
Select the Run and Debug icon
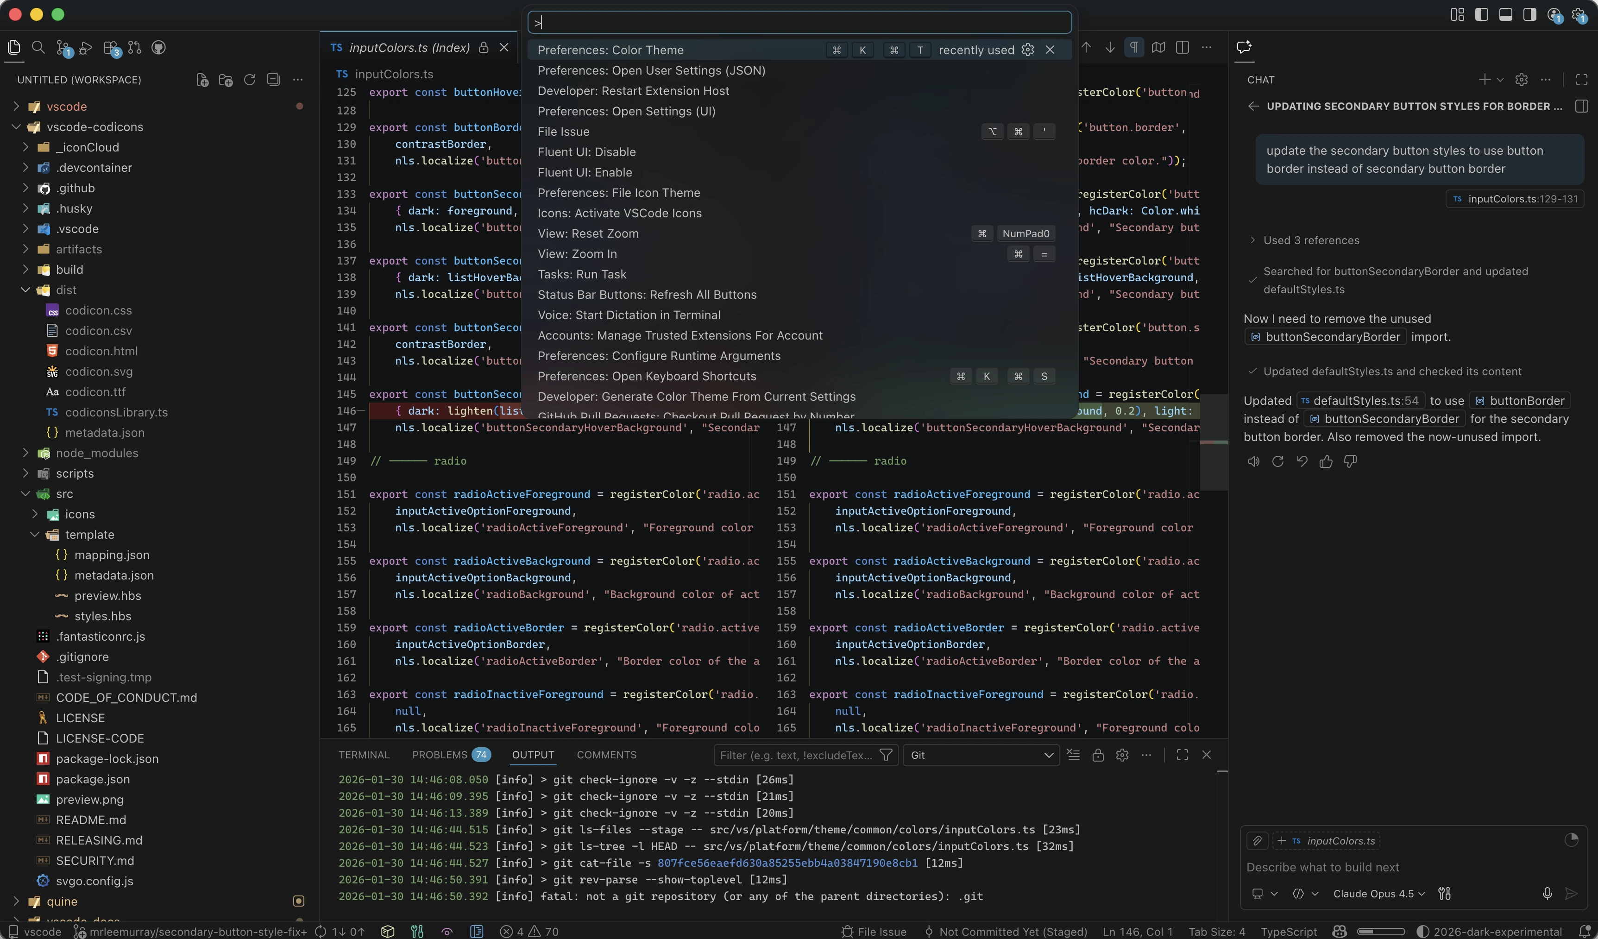pyautogui.click(x=85, y=48)
